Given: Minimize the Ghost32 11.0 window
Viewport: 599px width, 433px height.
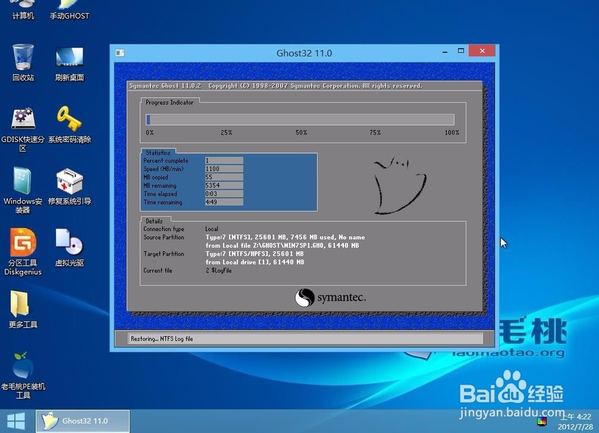Looking at the screenshot, I should 444,51.
